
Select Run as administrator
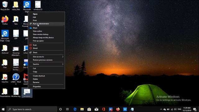coord(41,24)
